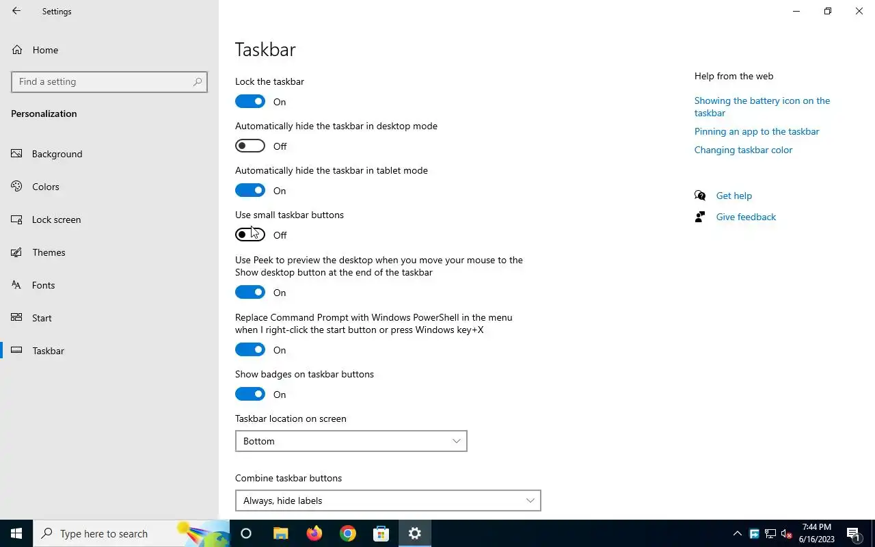The width and height of the screenshot is (875, 547).
Task: Click the Home label in sidebar
Action: pyautogui.click(x=45, y=50)
